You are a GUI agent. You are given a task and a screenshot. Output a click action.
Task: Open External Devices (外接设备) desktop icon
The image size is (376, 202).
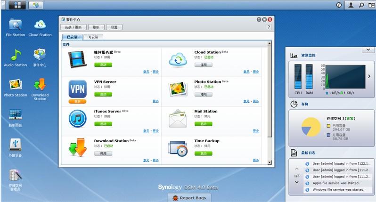(16, 148)
